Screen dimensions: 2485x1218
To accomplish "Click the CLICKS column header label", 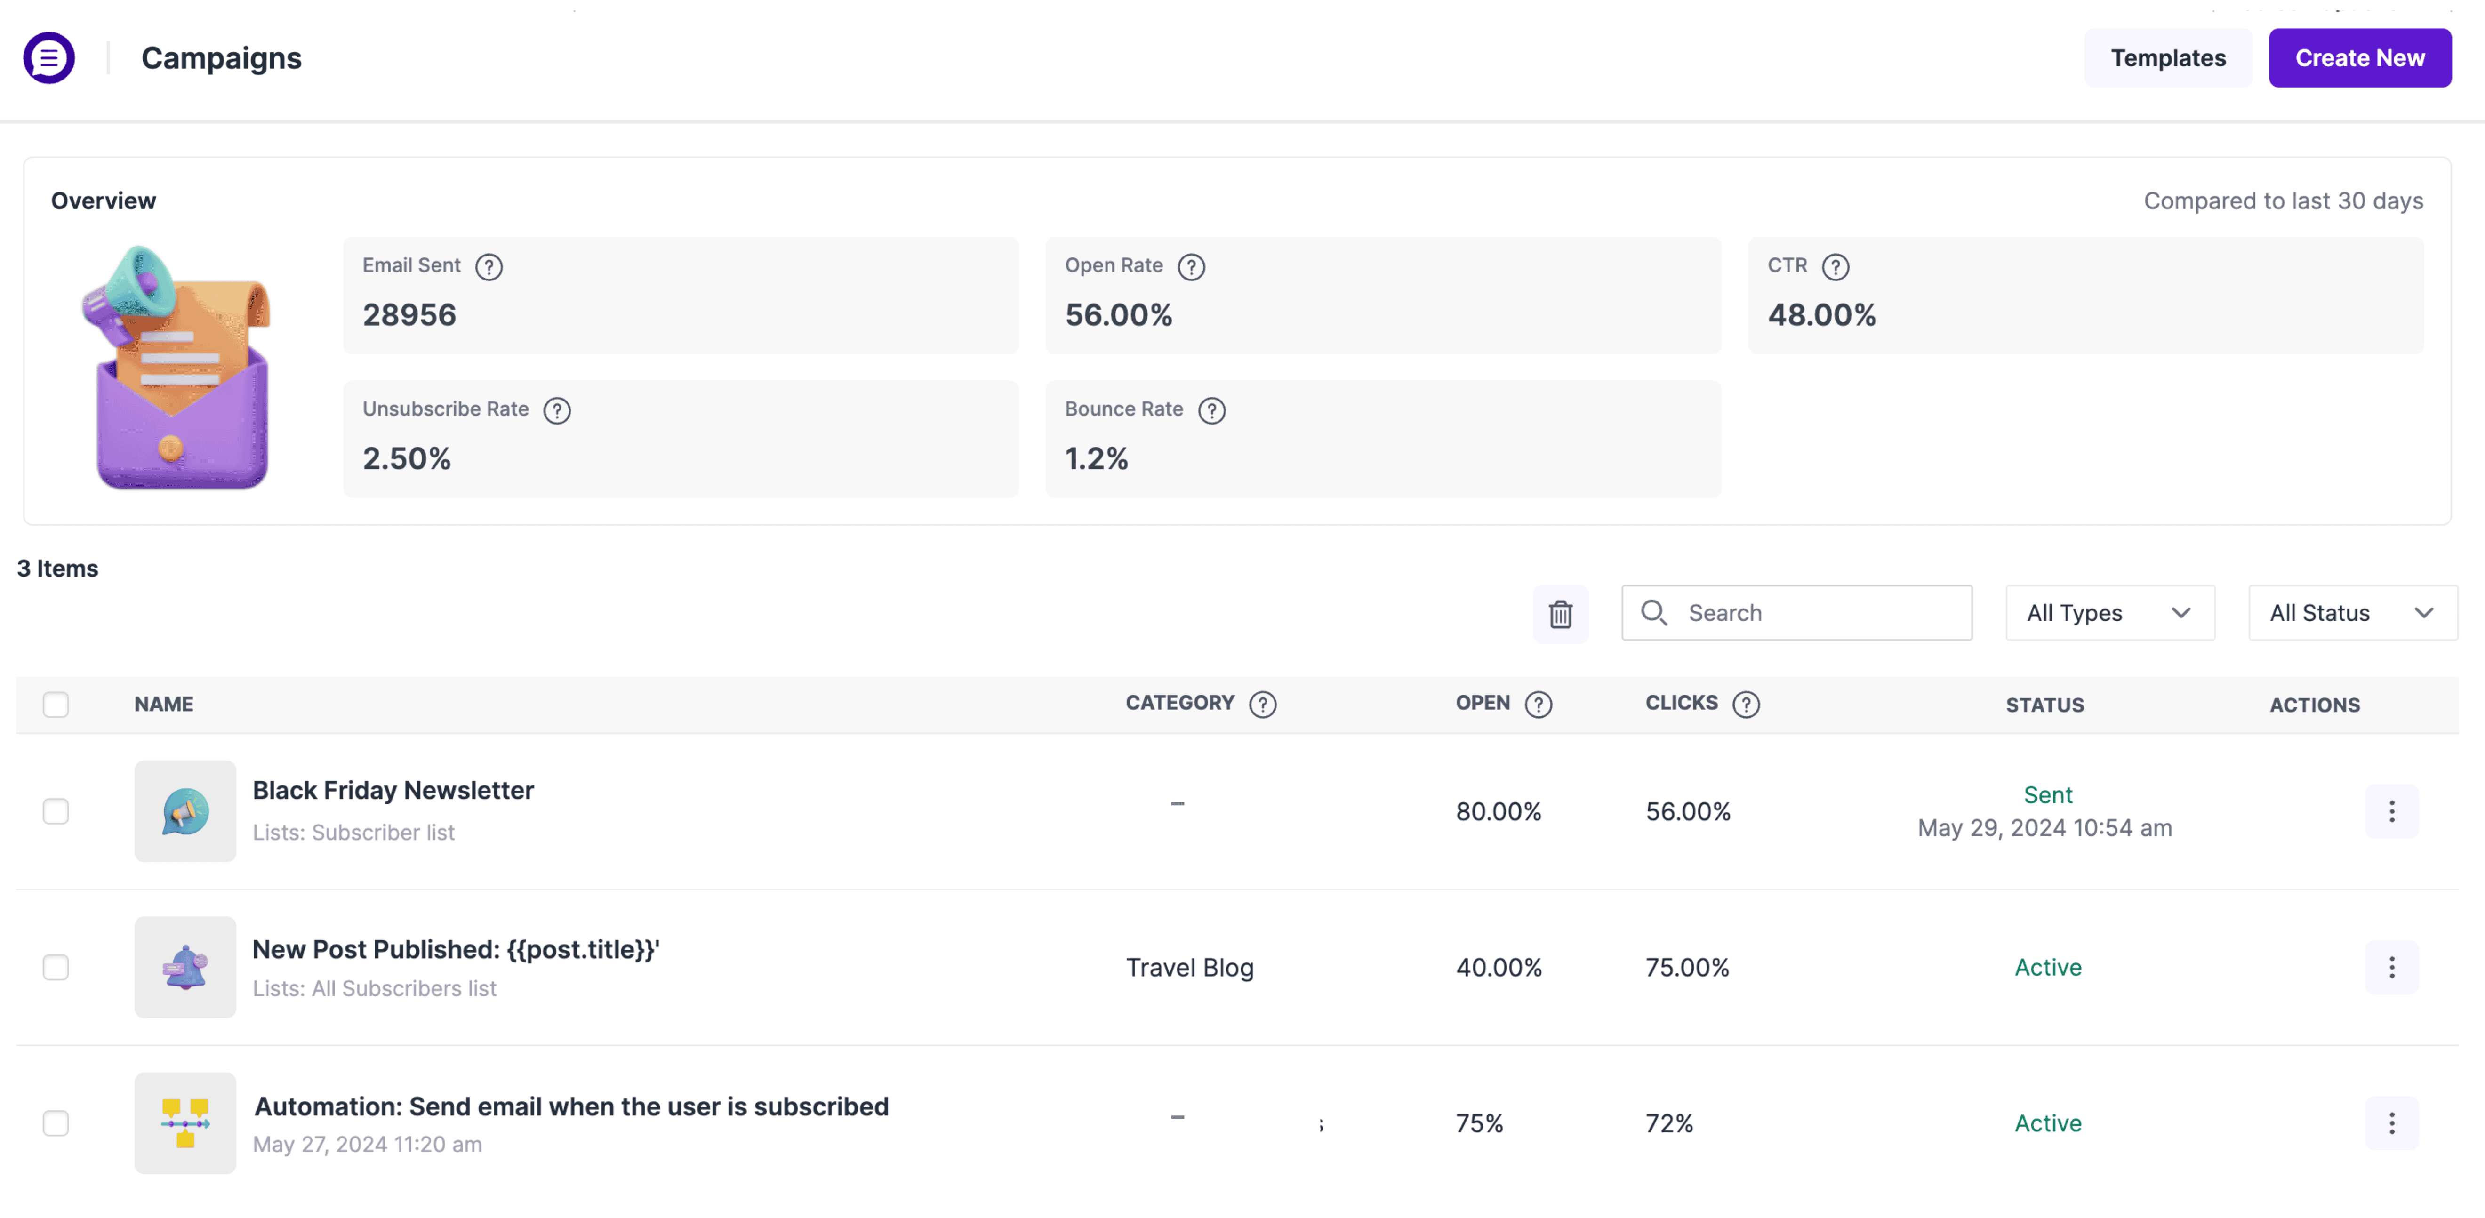I will click(x=1682, y=703).
